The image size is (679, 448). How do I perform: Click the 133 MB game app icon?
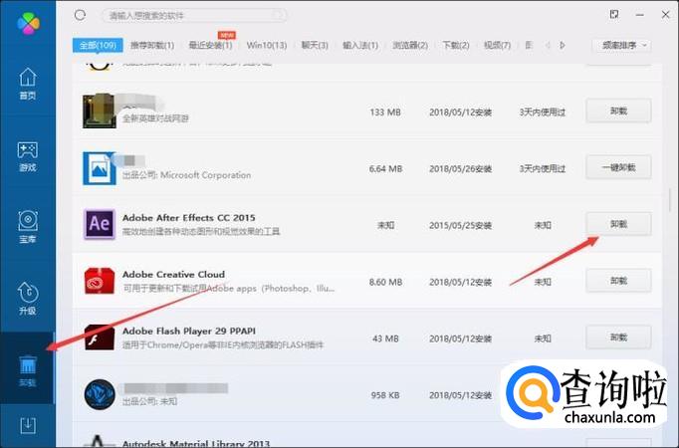click(x=100, y=111)
